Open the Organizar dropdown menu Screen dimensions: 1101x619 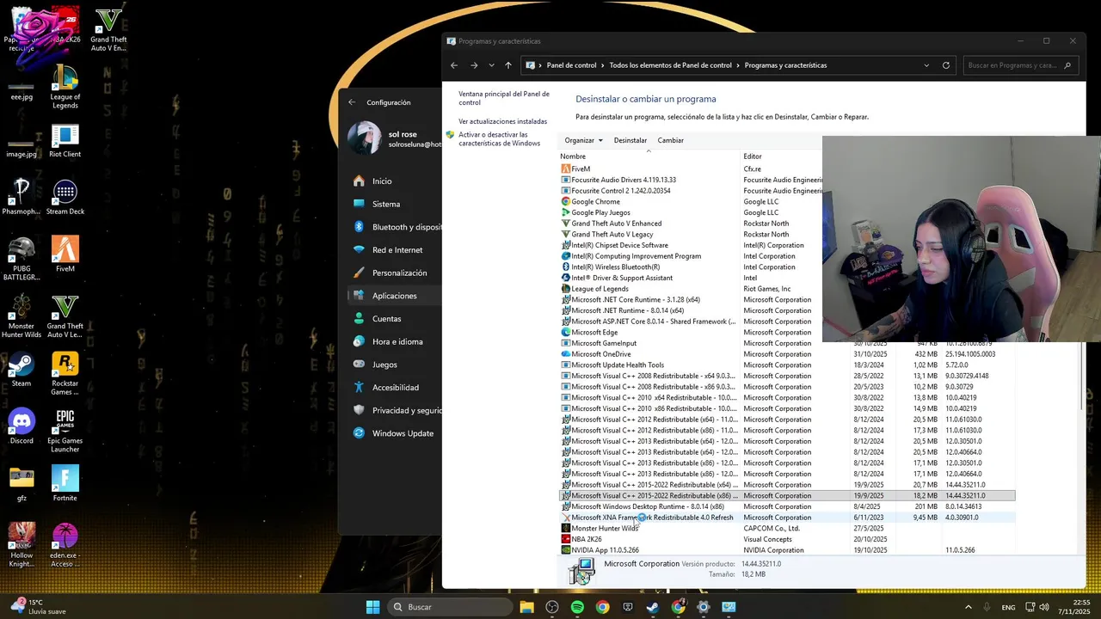[x=584, y=140]
